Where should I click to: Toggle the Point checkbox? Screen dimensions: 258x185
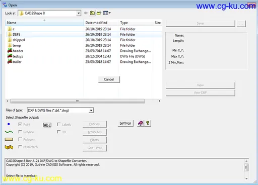[20, 124]
